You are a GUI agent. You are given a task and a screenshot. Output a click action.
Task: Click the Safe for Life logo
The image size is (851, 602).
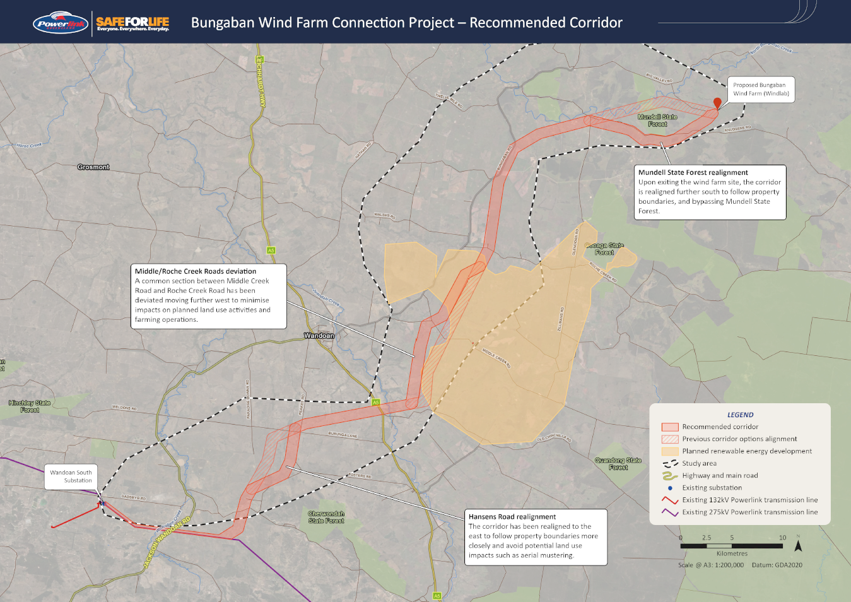132,23
